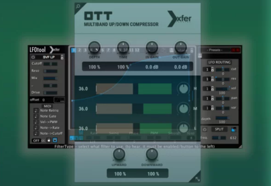The image size is (271, 186).
Task: Toggle the Note->Cutoff icon
Action: (36, 133)
